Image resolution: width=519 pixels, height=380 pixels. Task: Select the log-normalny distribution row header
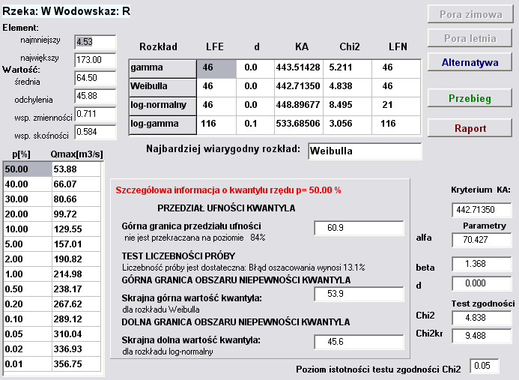(163, 106)
